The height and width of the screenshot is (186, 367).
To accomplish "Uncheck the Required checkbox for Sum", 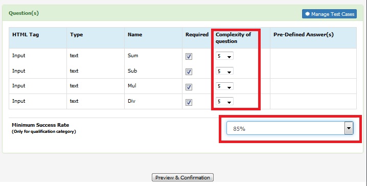I will (189, 56).
